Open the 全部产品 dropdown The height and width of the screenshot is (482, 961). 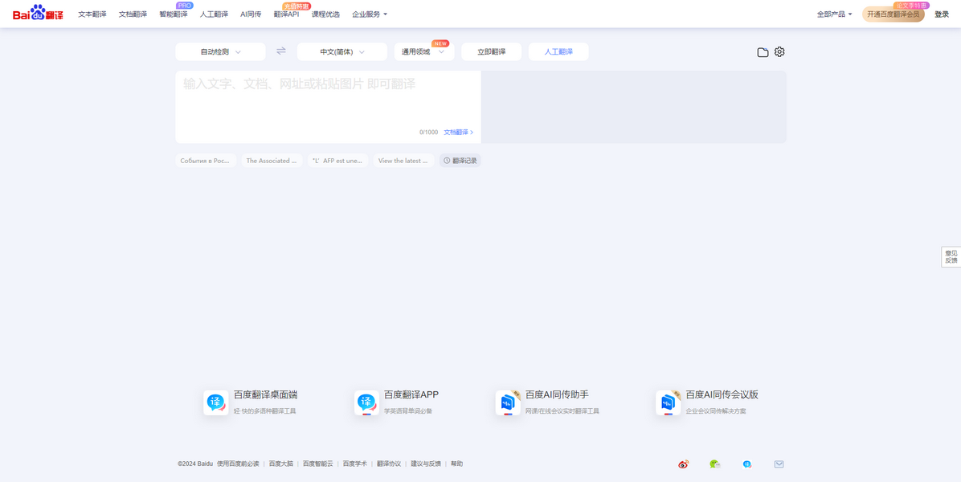coord(834,14)
